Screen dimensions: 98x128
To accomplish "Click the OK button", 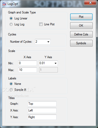I will 81,26.
